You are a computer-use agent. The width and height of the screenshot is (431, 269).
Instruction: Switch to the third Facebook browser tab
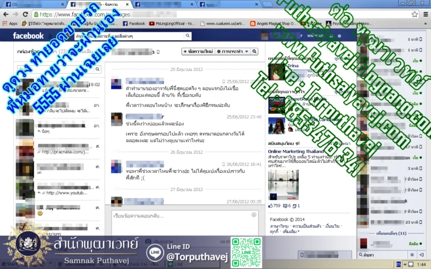pyautogui.click(x=164, y=4)
